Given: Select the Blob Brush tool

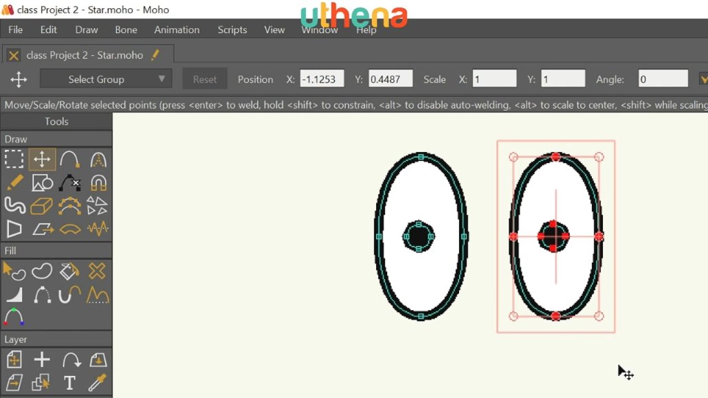Looking at the screenshot, I should click(x=14, y=206).
